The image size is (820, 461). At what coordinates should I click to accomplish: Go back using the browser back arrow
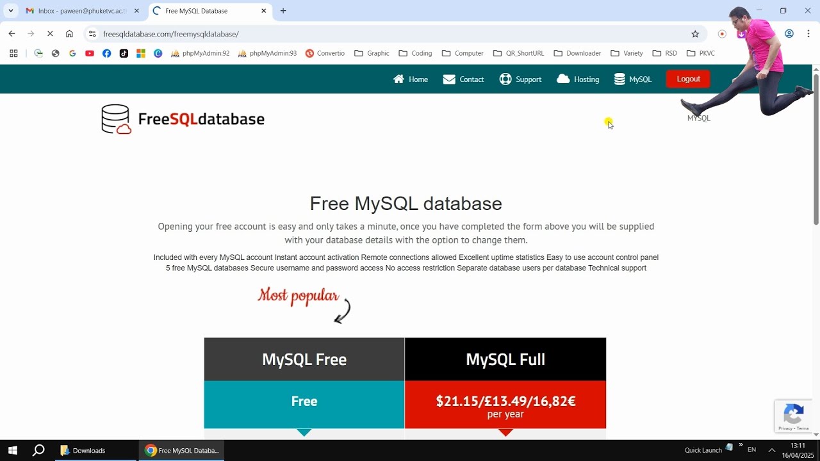[x=12, y=34]
